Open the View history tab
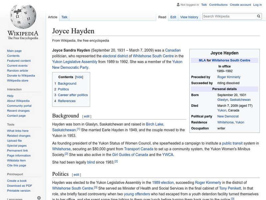This screenshot has width=266, height=200. click(189, 17)
